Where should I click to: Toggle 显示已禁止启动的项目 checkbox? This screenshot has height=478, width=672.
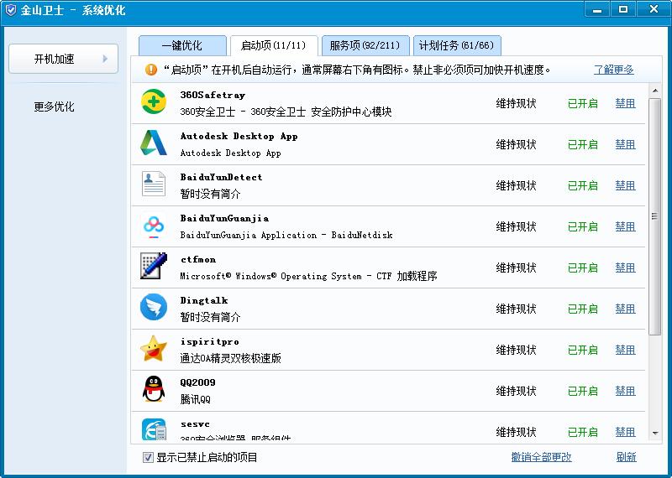point(148,458)
